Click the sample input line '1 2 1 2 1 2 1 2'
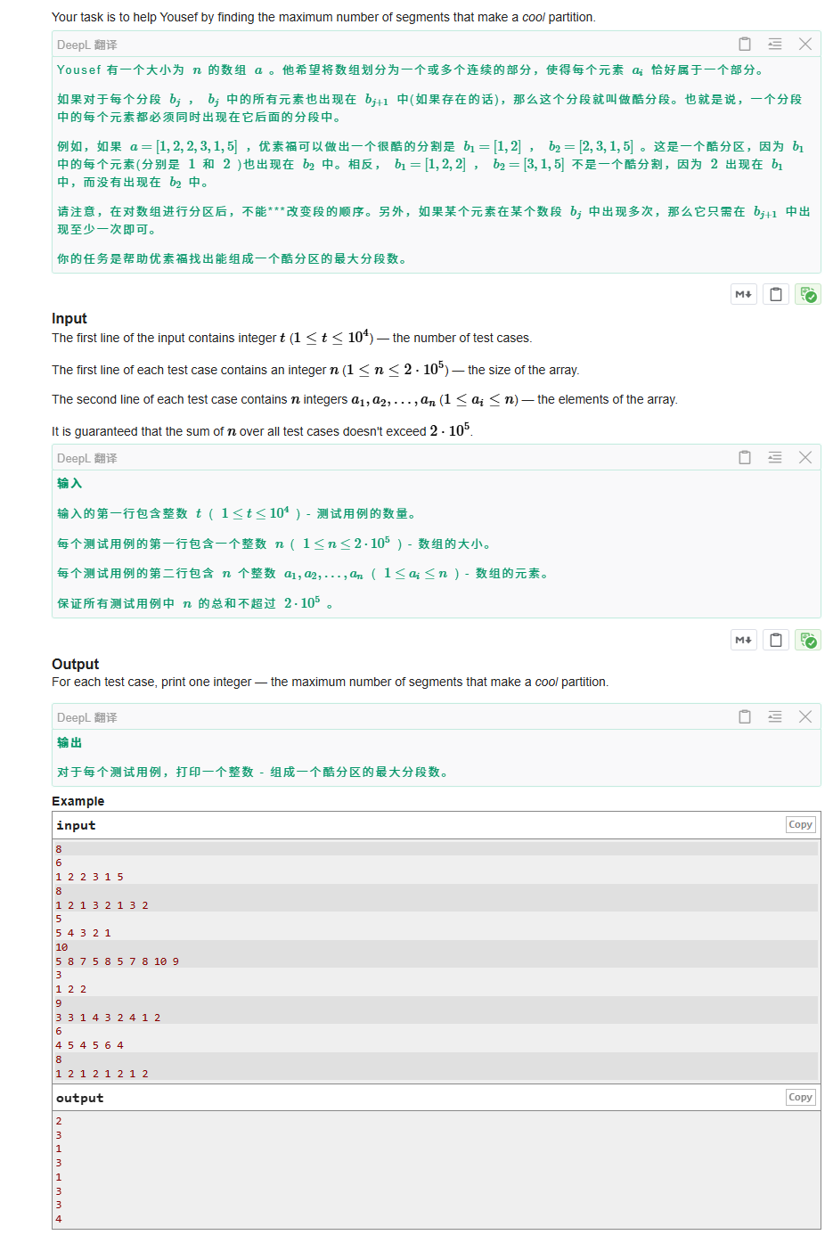This screenshot has height=1243, width=833. click(102, 1074)
